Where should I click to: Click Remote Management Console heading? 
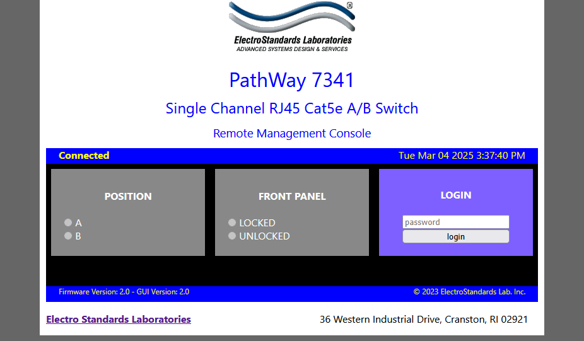point(292,133)
